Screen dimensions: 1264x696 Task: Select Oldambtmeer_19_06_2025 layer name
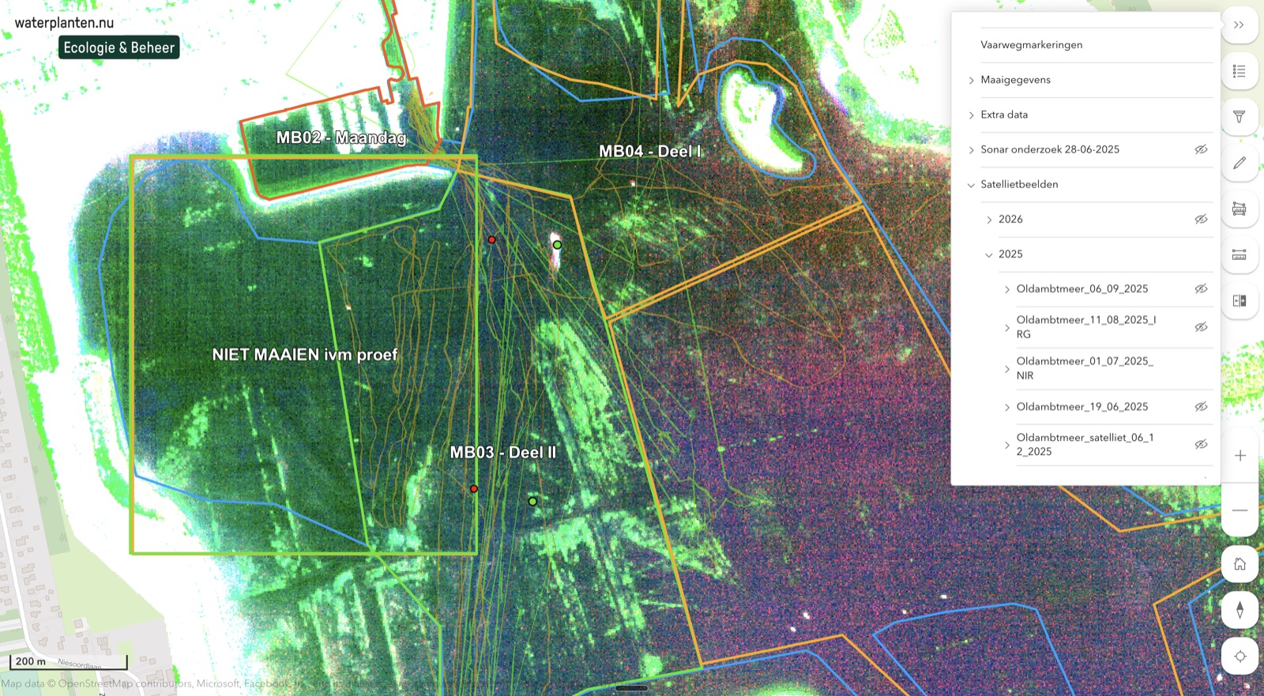coord(1082,407)
